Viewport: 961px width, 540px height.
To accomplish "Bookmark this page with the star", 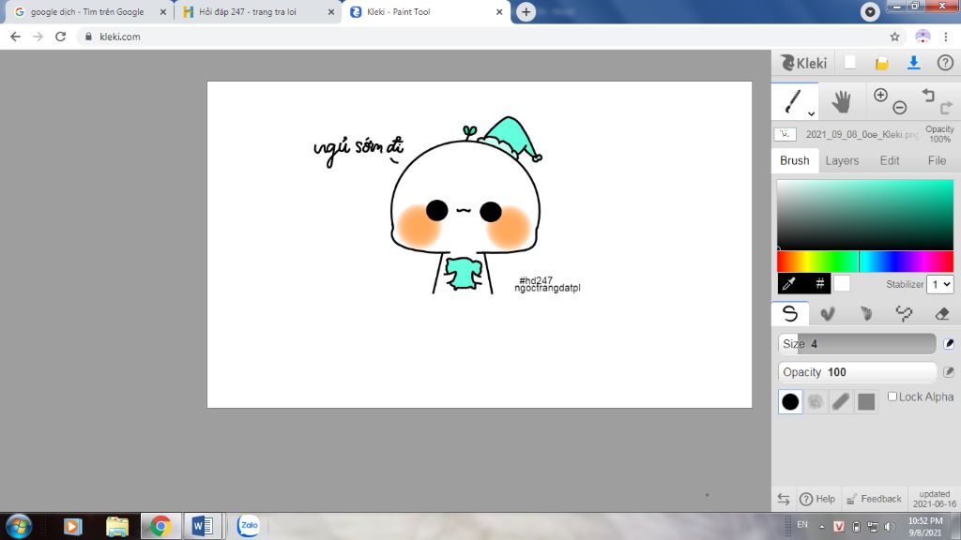I will [x=894, y=37].
